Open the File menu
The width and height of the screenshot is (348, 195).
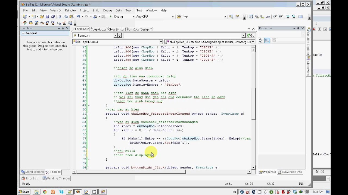25,10
